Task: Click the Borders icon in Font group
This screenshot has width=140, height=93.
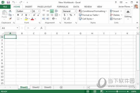Action: point(18,19)
